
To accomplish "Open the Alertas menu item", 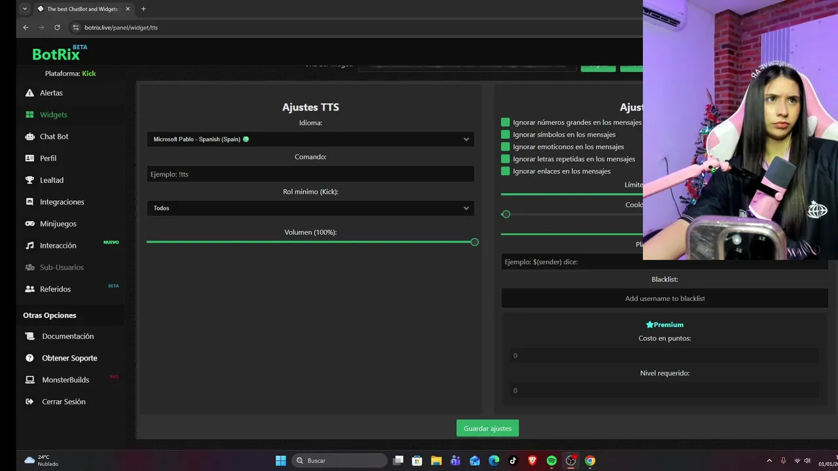I will click(x=51, y=93).
